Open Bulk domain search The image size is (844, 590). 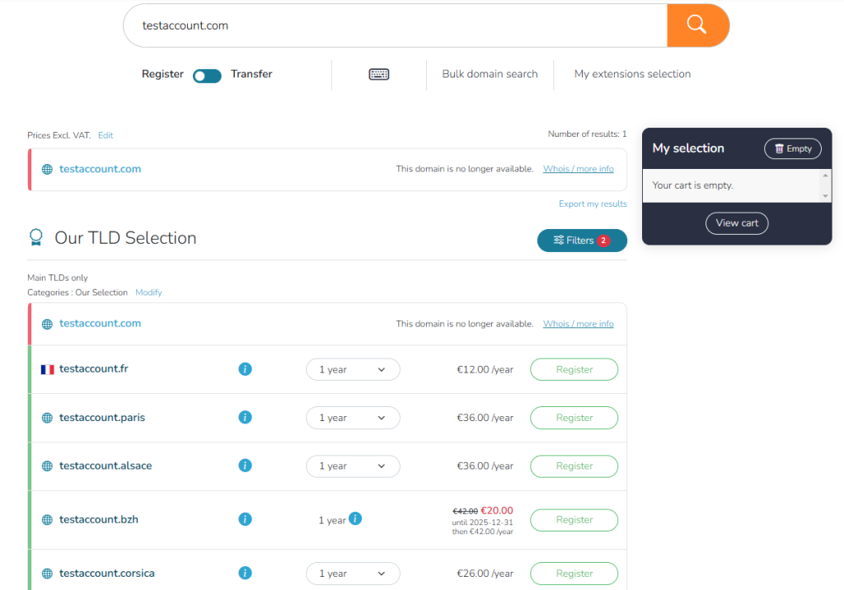(x=490, y=74)
